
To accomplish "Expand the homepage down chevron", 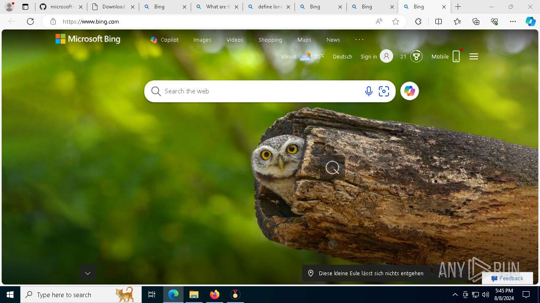I will (88, 273).
